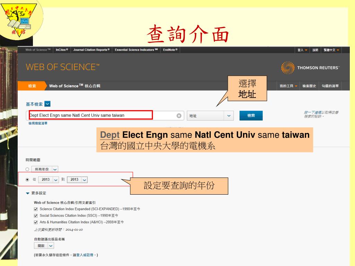This screenshot has height=266, width=355.
Task: Toggle Social Sciences Citation Index checkbox
Action: 36,216
